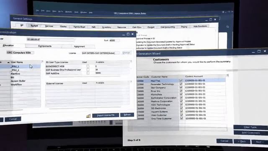Select the Allocation tab
The width and height of the screenshot is (268, 151).
coord(8,45)
